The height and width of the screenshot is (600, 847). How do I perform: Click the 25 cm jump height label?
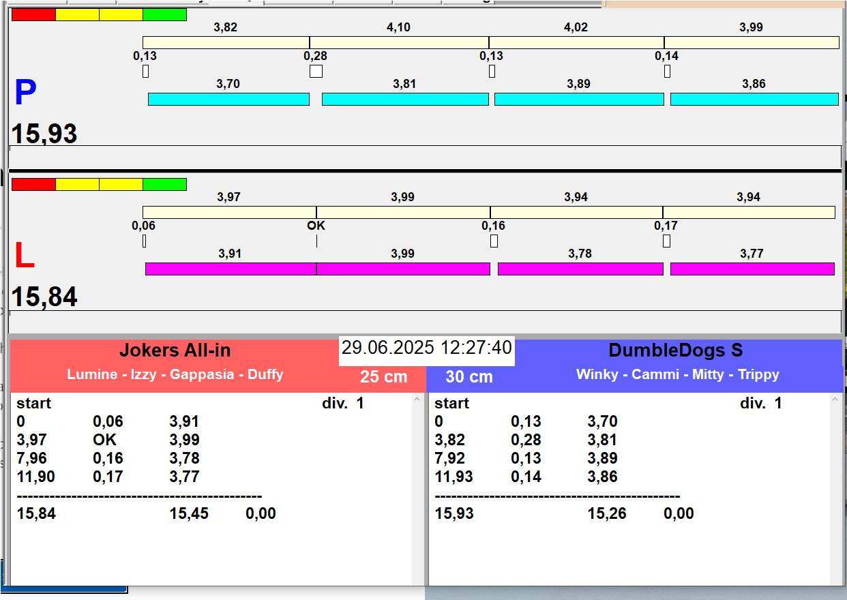pyautogui.click(x=383, y=376)
